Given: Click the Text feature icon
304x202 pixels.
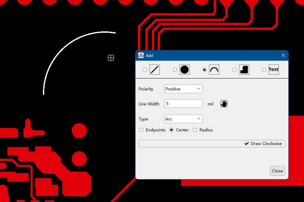Looking at the screenshot, I should coord(273,70).
